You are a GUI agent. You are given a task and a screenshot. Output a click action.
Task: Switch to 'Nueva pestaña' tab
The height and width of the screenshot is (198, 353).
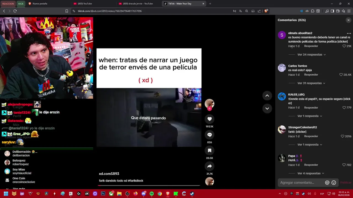point(47,4)
